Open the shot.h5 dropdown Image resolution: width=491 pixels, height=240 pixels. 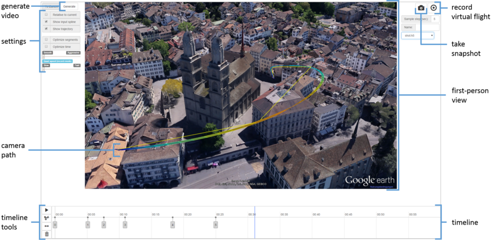pos(418,35)
